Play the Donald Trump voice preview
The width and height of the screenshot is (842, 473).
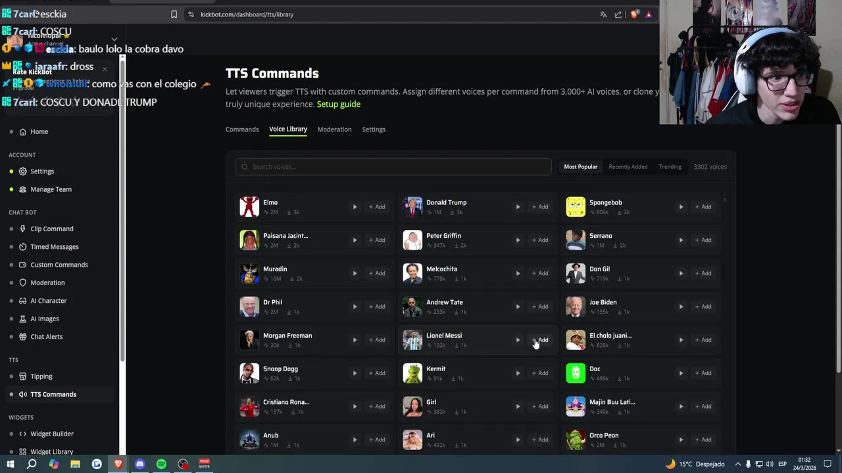pos(518,207)
